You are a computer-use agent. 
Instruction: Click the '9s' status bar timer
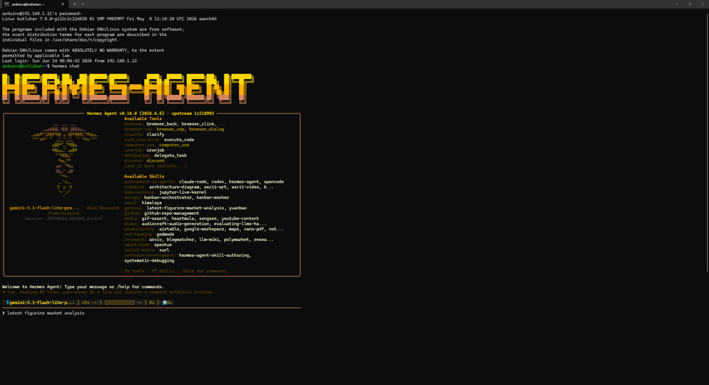pyautogui.click(x=152, y=303)
